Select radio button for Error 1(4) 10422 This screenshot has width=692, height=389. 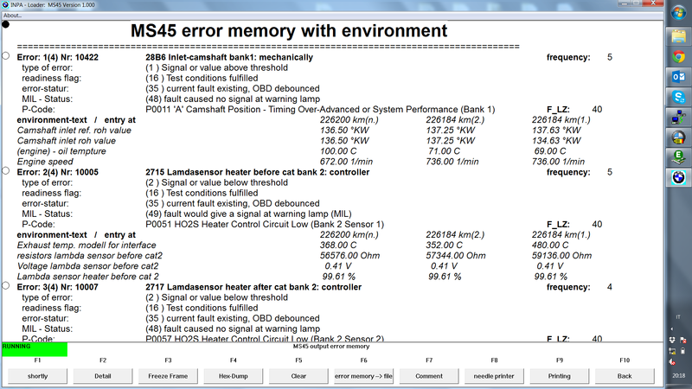(6, 56)
